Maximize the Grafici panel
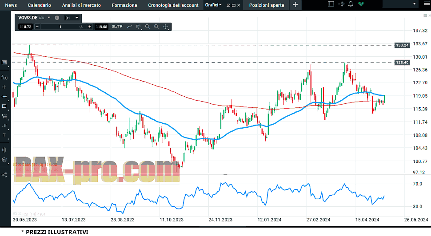431x236 pixels. click(234, 5)
